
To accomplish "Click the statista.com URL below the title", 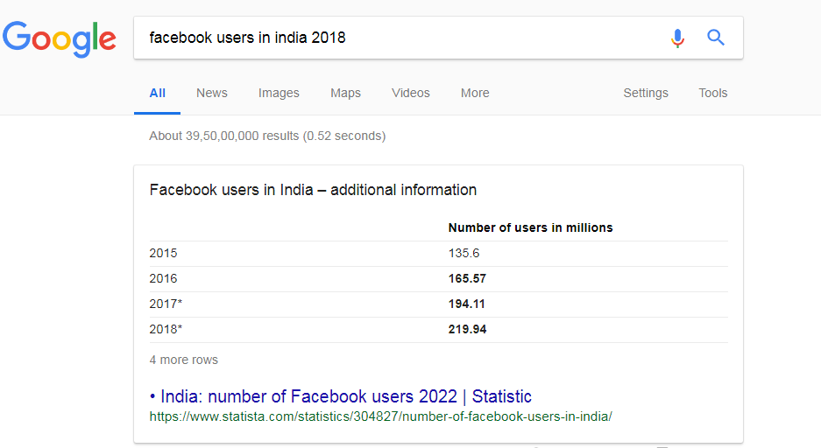I will 380,416.
